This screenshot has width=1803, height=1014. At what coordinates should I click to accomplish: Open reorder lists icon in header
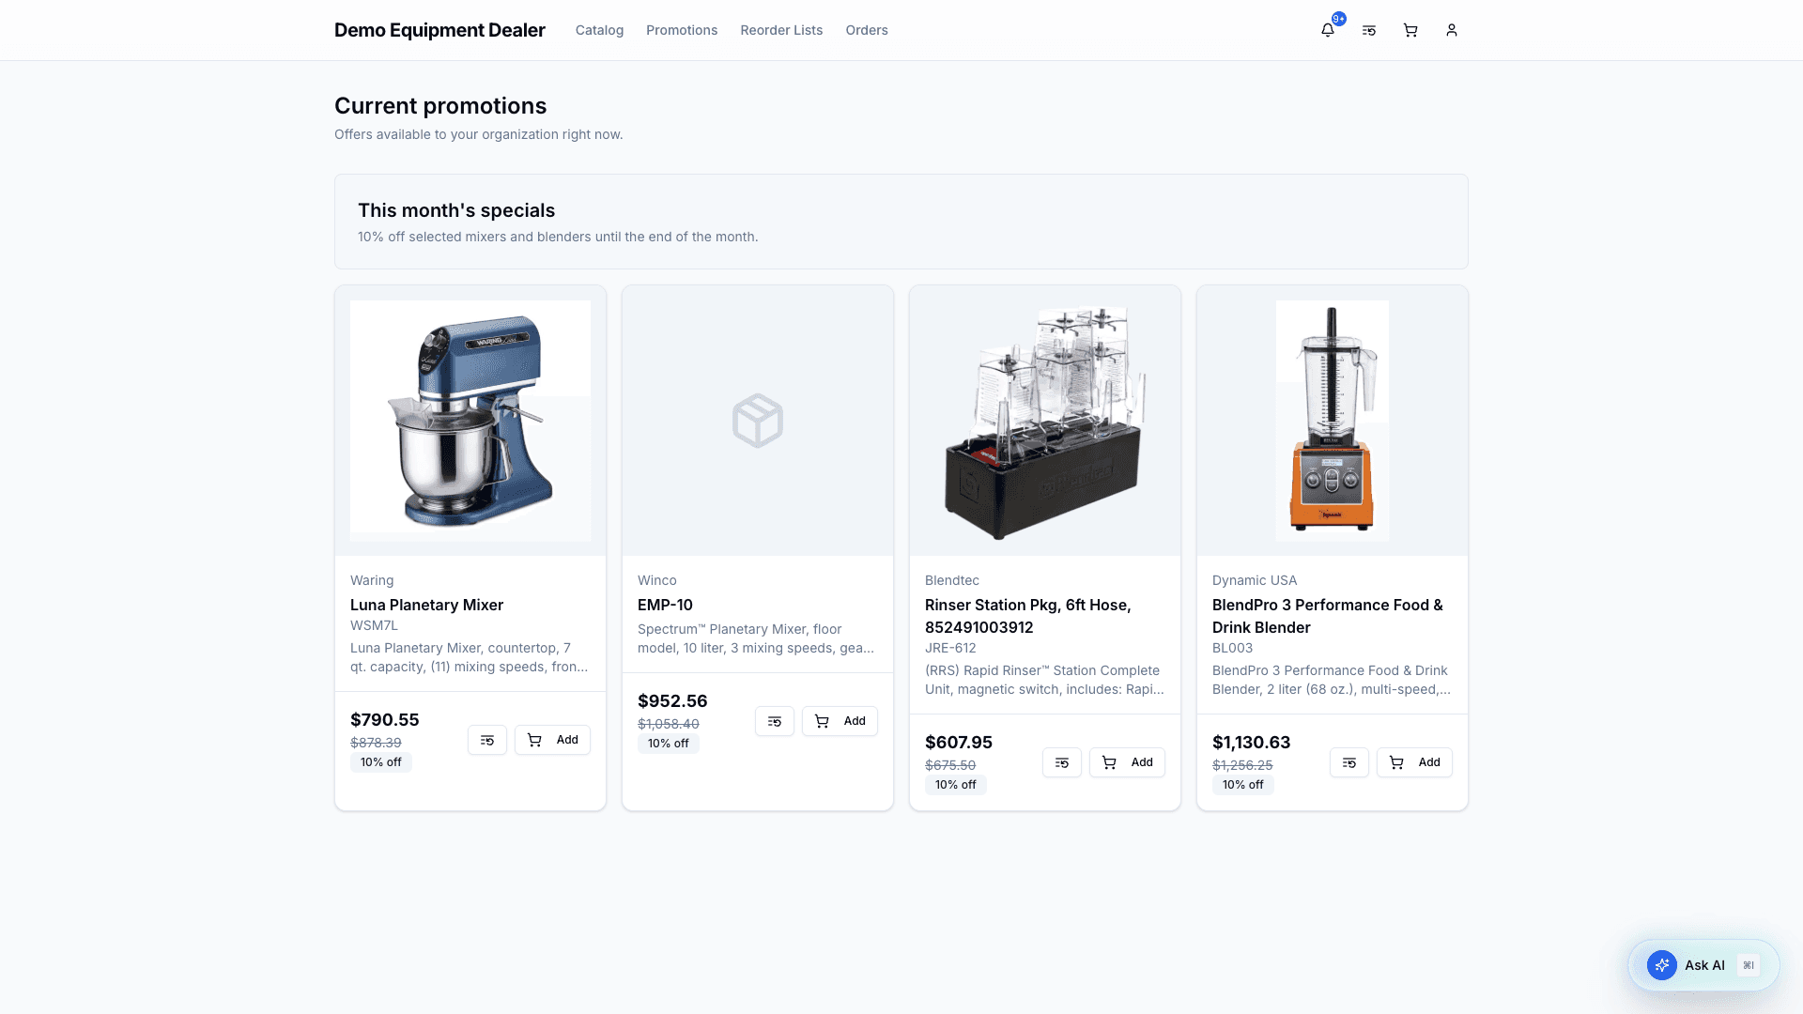click(1369, 30)
